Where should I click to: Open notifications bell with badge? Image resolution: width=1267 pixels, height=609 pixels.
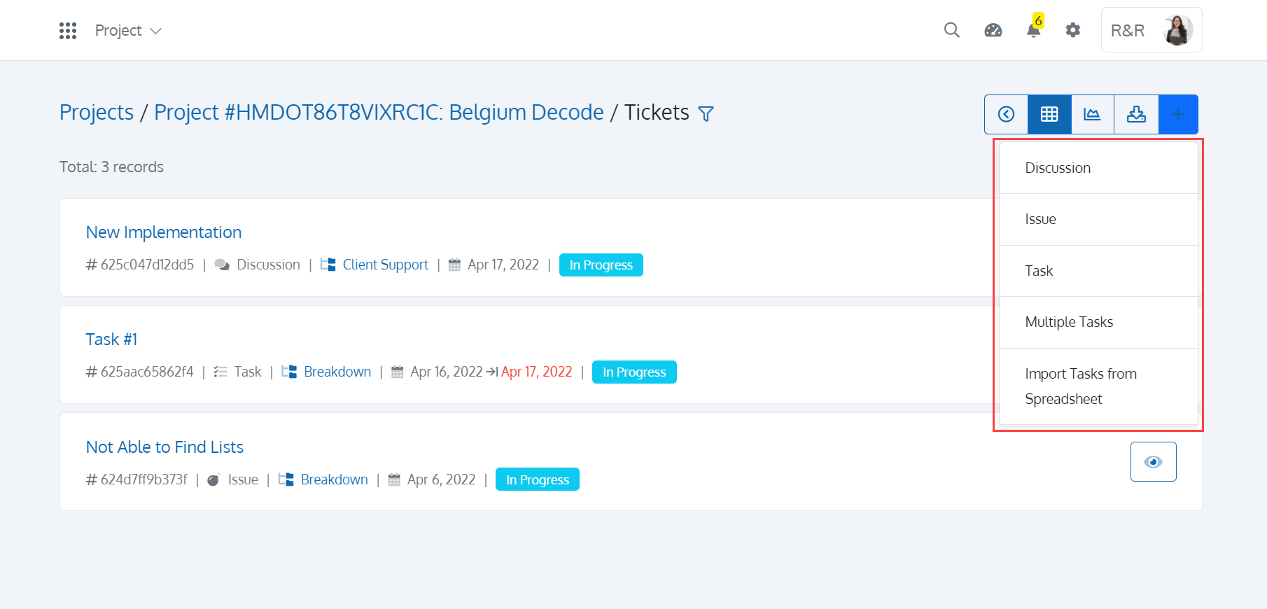click(x=1034, y=27)
